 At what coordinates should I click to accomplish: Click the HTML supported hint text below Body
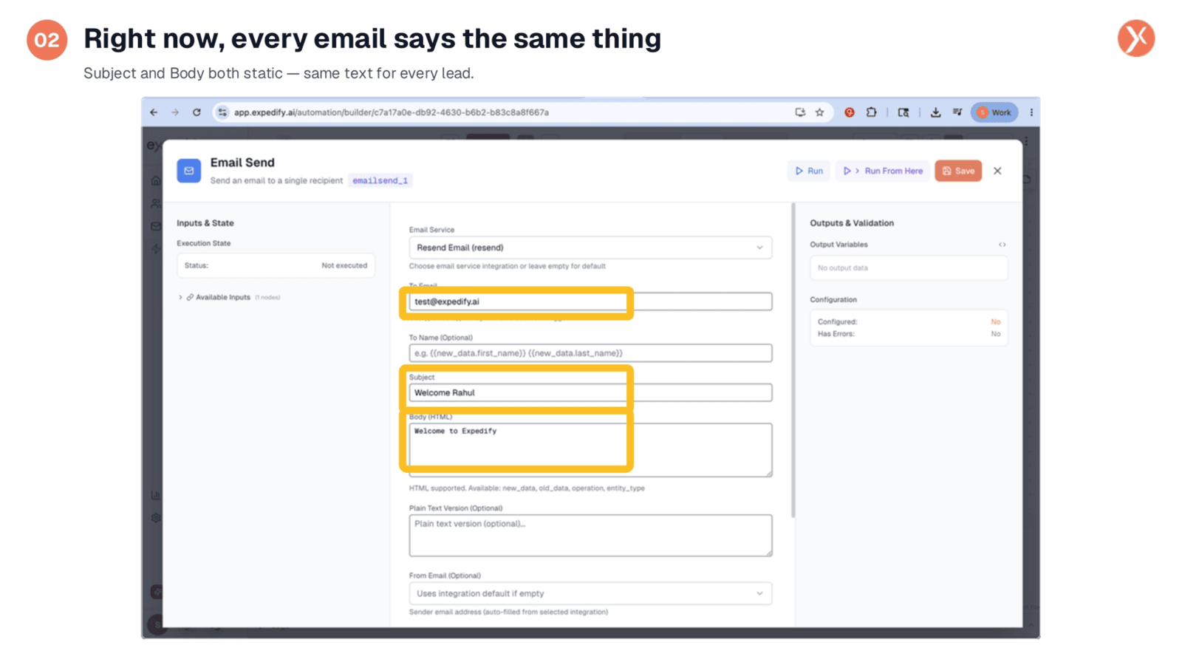[x=527, y=488]
